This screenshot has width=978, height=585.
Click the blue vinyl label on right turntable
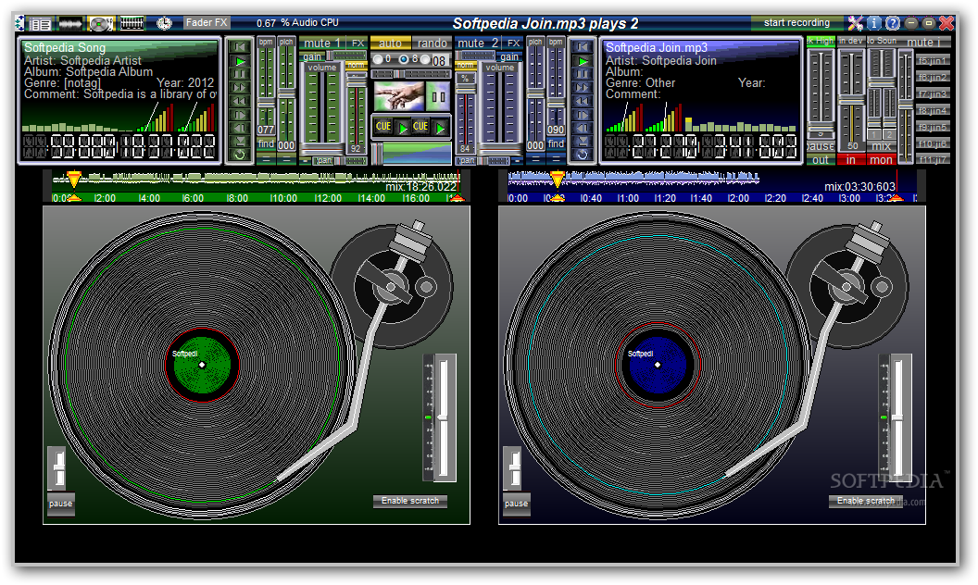(x=658, y=365)
